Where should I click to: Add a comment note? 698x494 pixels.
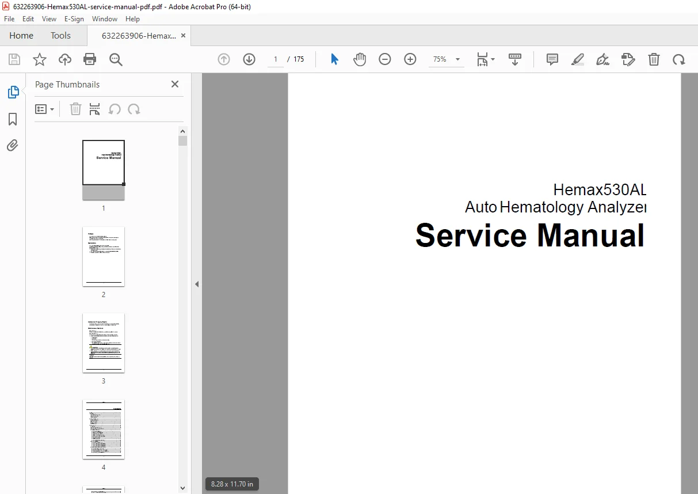(552, 59)
